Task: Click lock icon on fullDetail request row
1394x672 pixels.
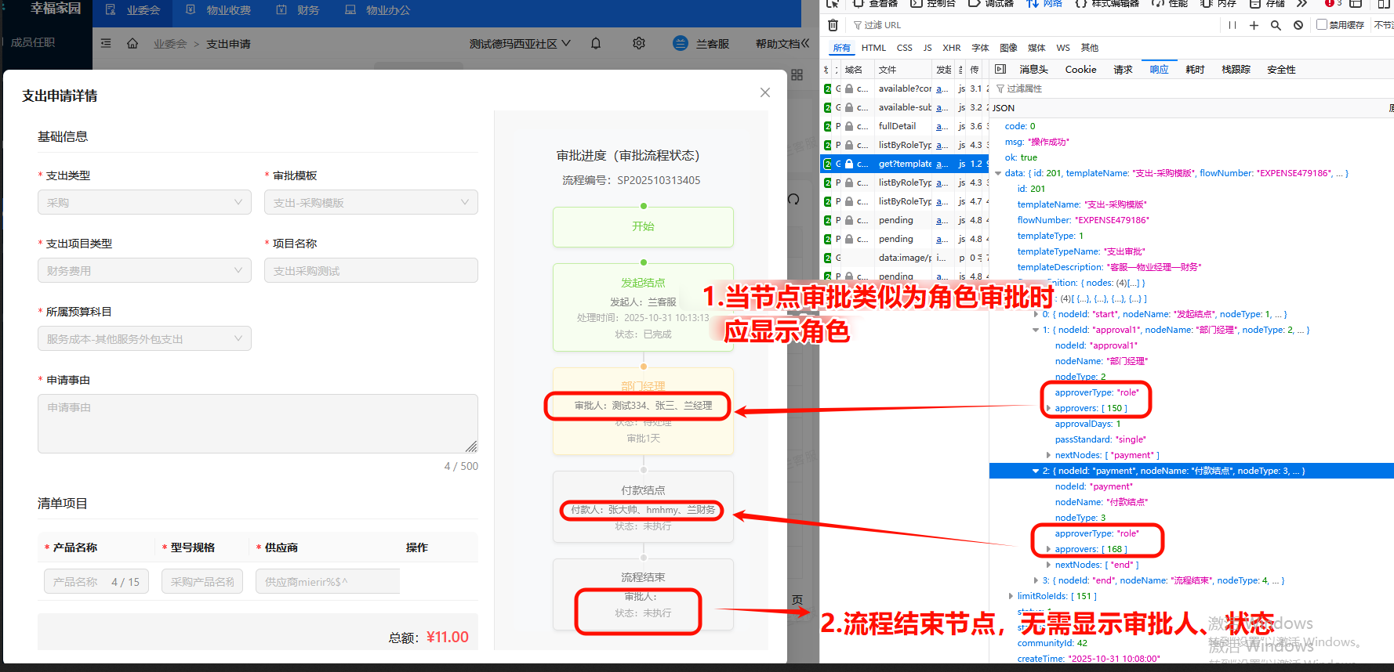Action: tap(849, 126)
